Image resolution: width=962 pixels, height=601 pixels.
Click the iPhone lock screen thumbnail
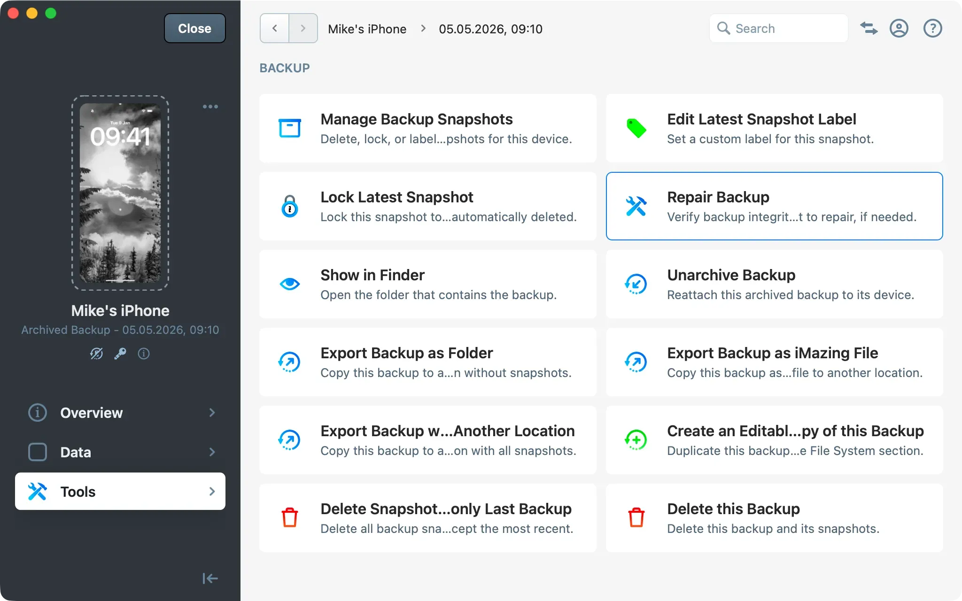[x=120, y=193]
